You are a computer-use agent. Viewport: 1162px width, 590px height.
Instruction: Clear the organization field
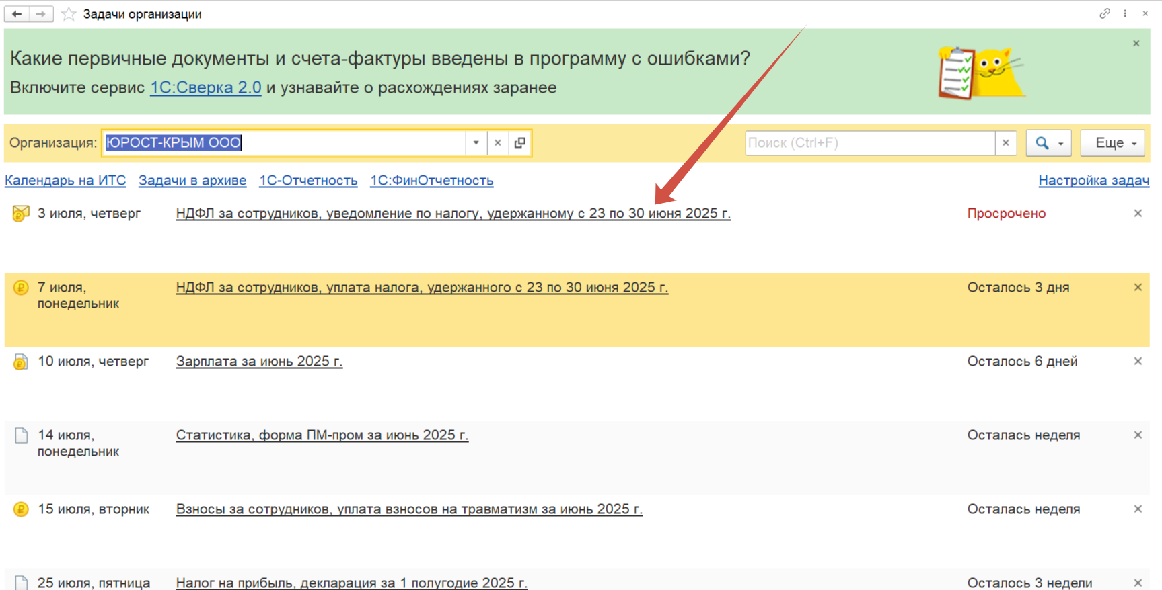coord(498,143)
